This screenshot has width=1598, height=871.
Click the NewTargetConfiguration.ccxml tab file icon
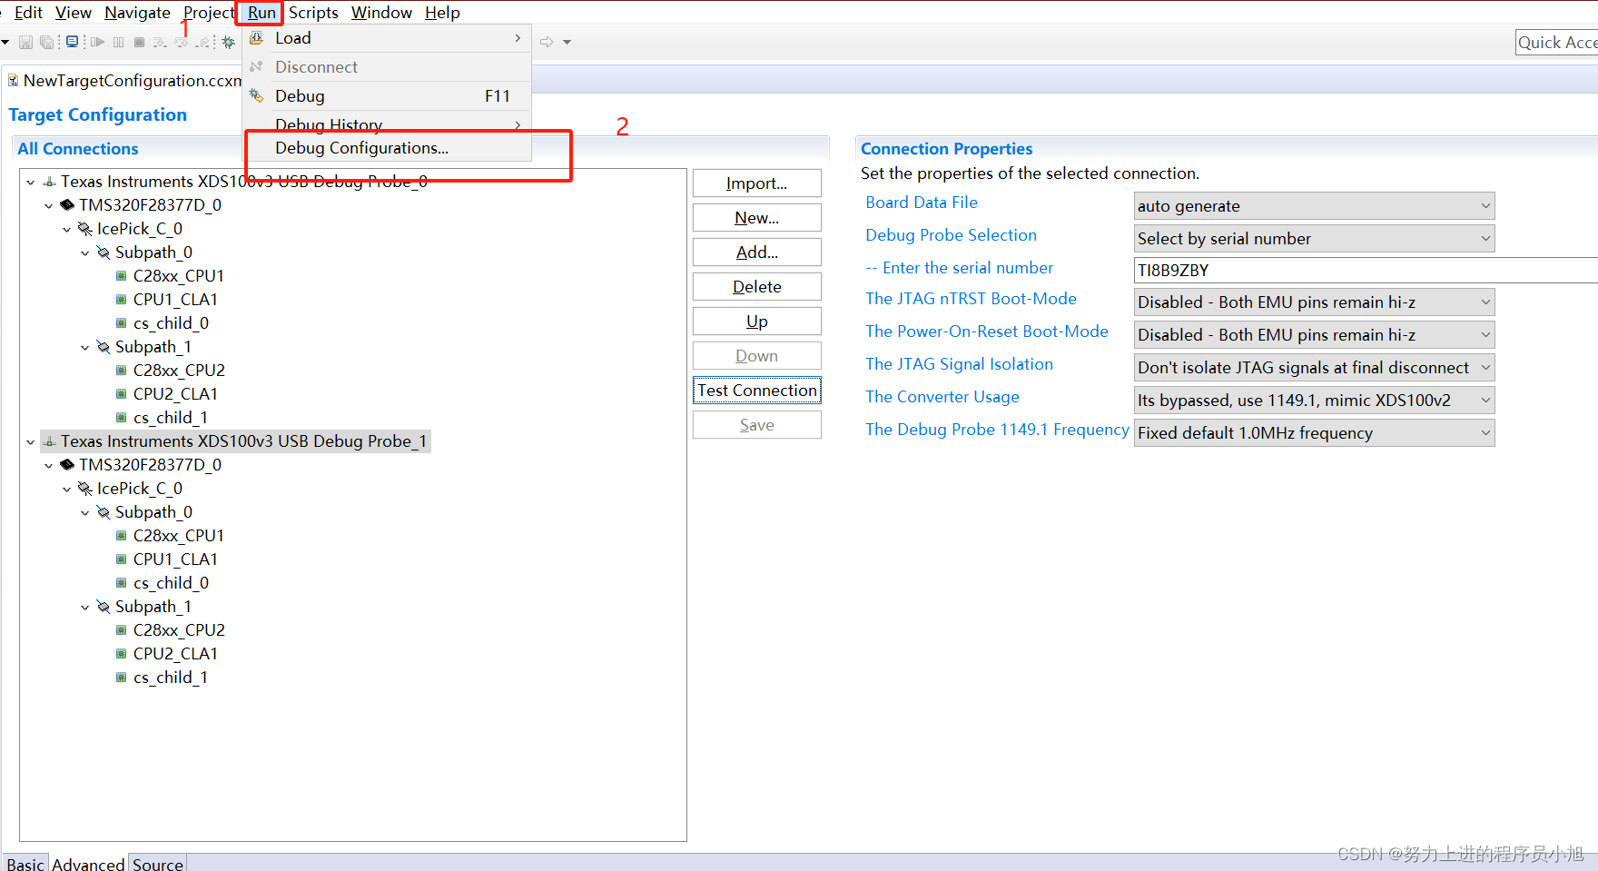14,81
